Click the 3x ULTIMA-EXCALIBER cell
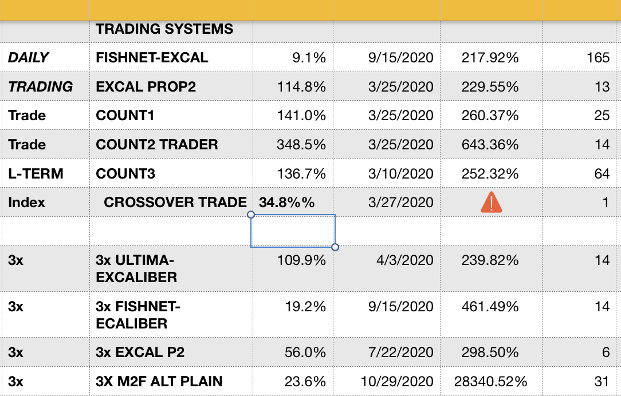Screen dimensions: 621x396 137,268
